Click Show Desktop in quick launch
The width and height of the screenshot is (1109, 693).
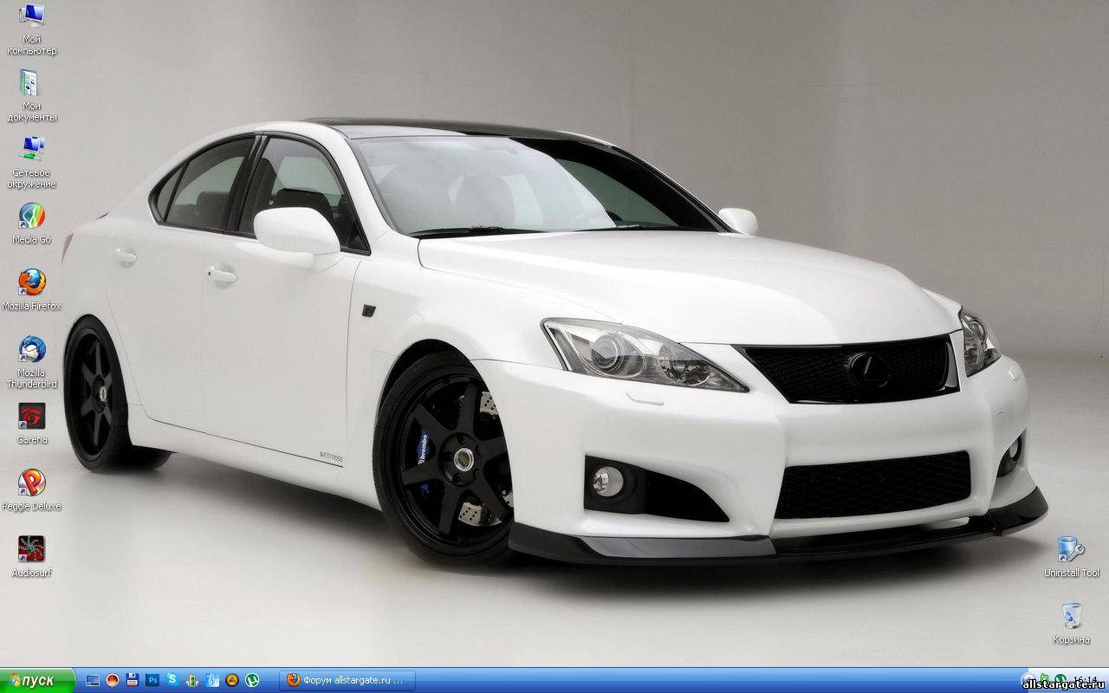pyautogui.click(x=93, y=681)
